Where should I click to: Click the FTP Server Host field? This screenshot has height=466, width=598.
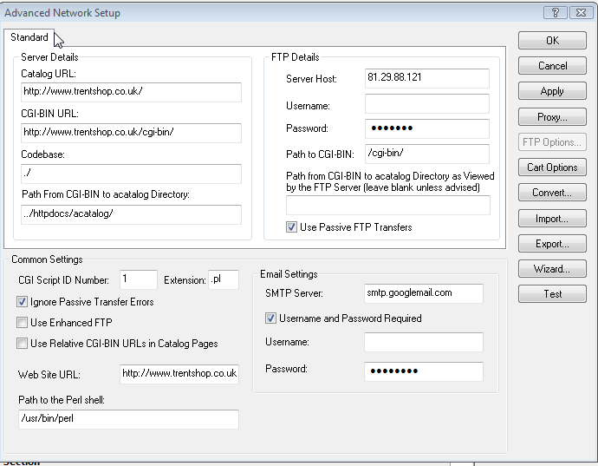pyautogui.click(x=426, y=79)
